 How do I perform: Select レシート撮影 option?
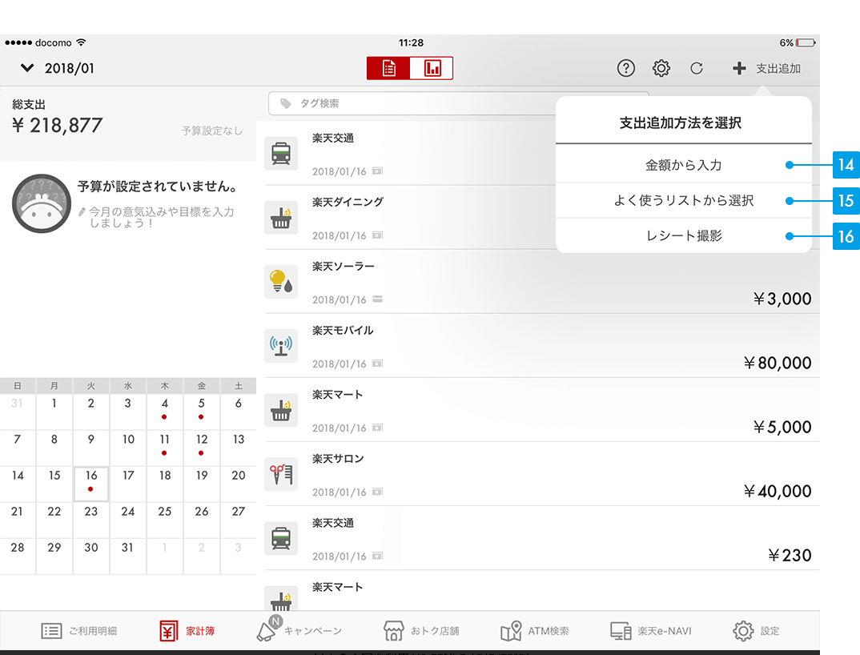click(x=683, y=236)
